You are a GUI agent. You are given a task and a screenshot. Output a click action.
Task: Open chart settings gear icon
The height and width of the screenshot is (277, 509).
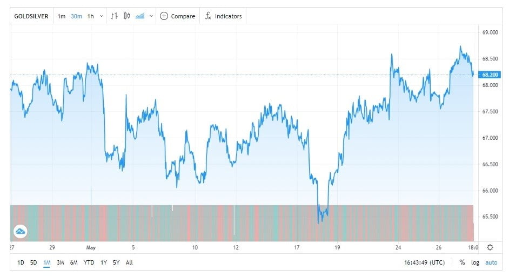(490, 247)
